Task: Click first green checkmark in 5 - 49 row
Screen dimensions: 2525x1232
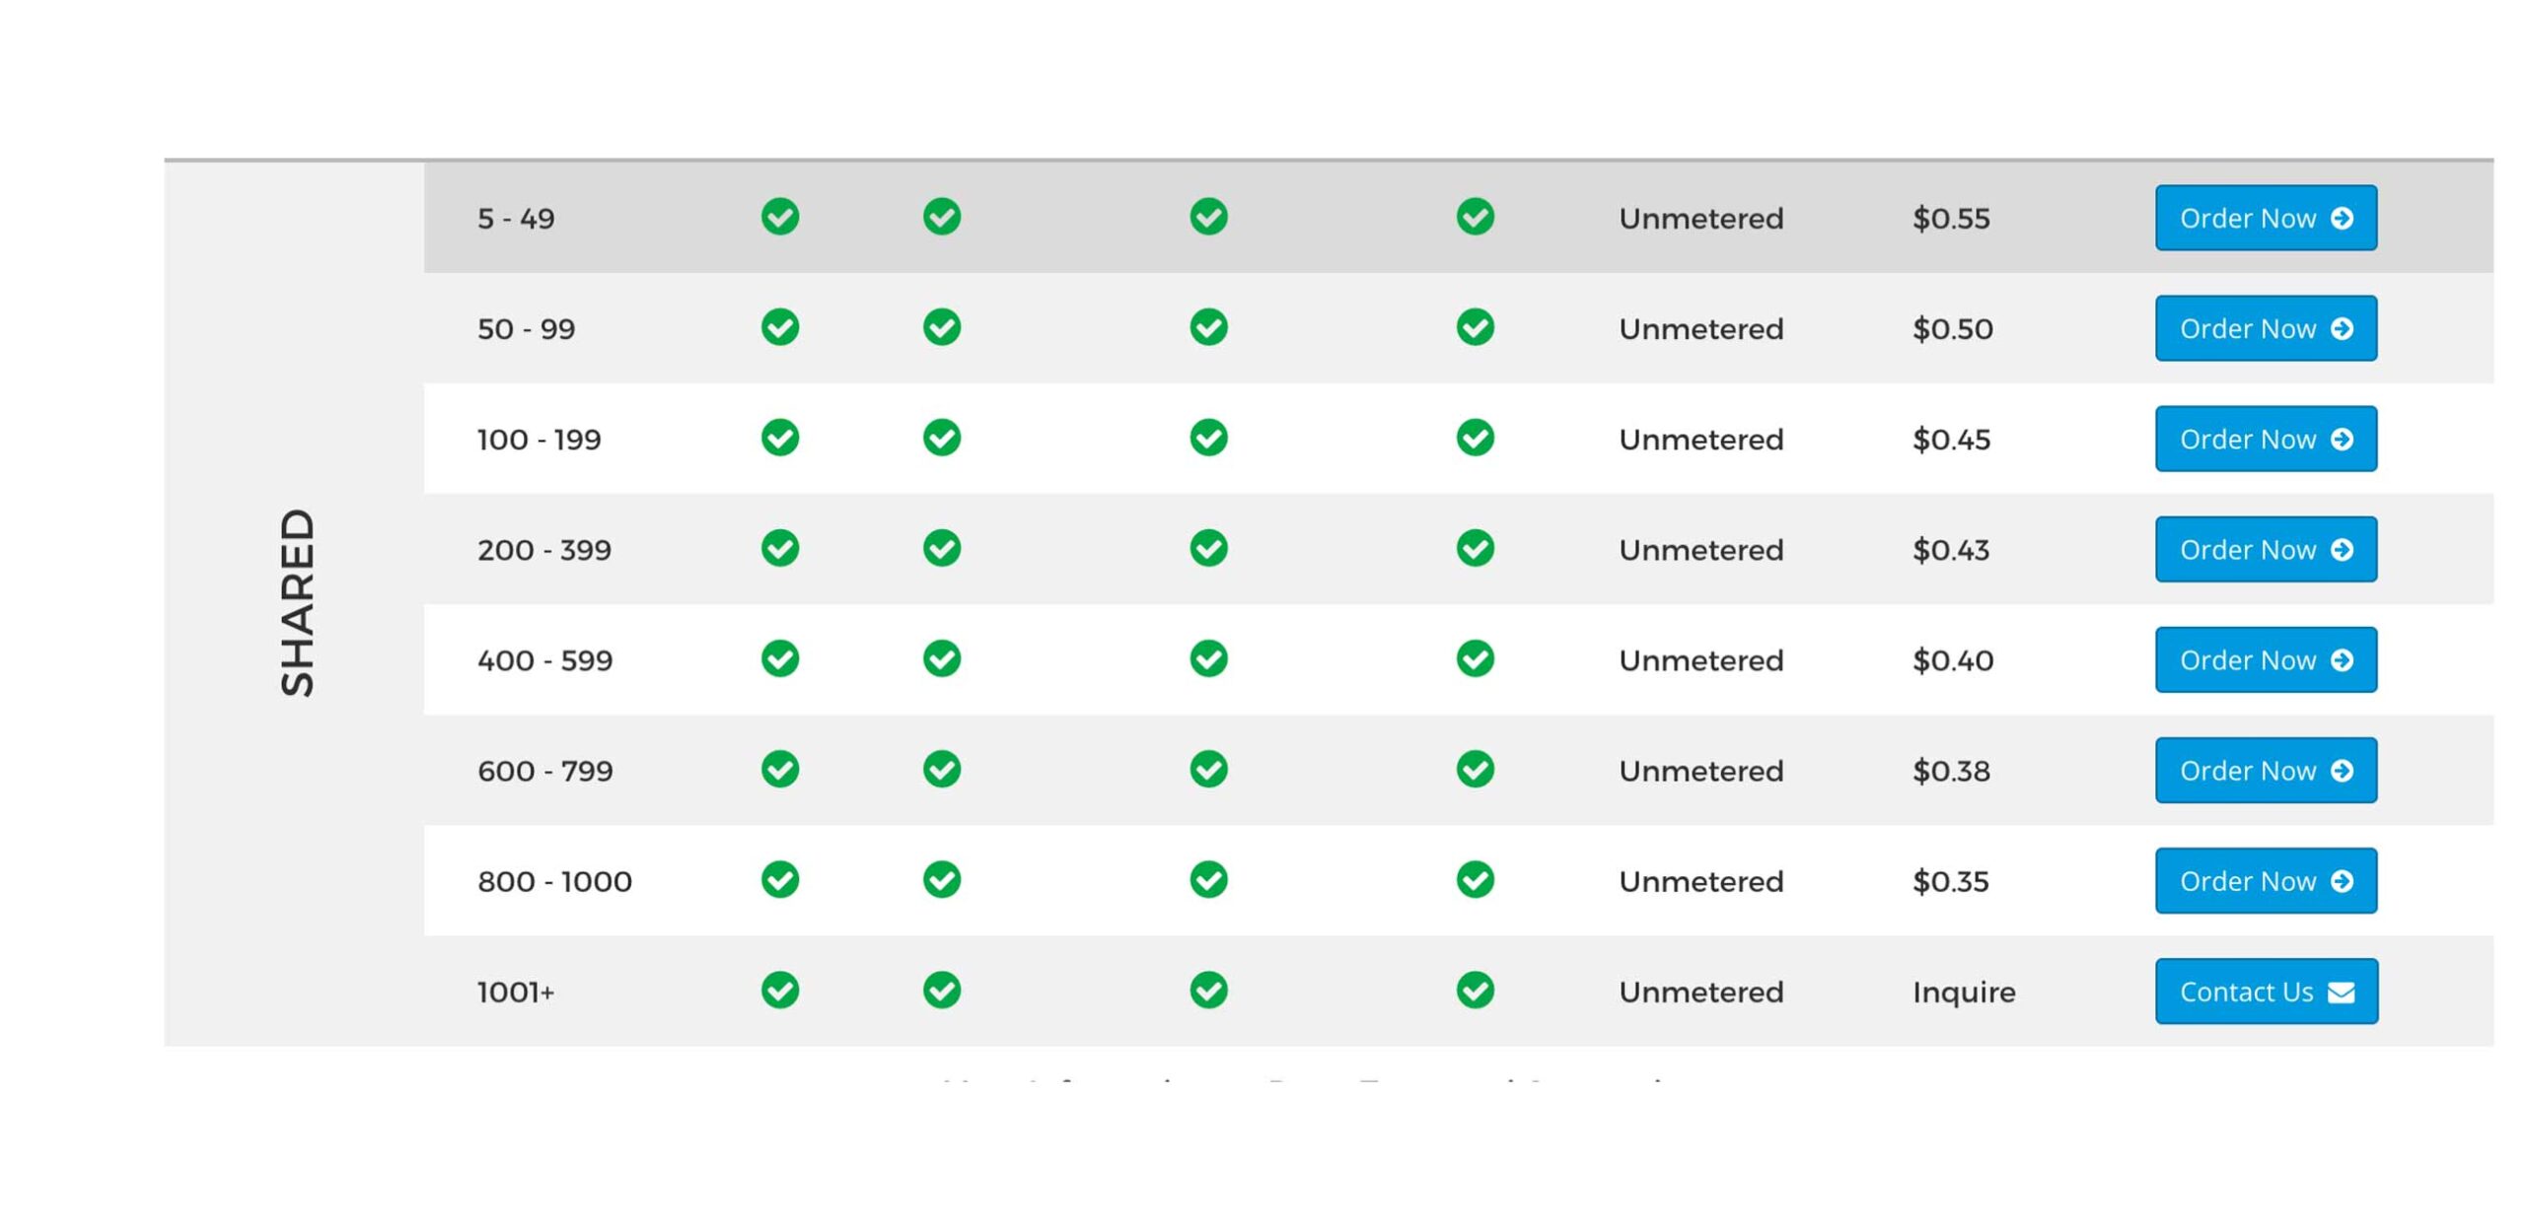Action: point(779,217)
